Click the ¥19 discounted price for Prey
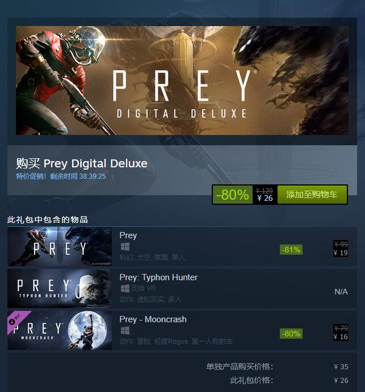This screenshot has width=365, height=392. tap(341, 253)
